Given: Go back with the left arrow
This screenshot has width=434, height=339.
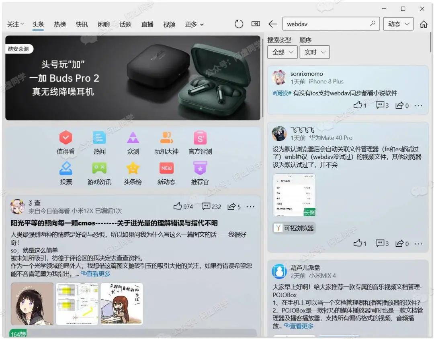Looking at the screenshot, I should (x=272, y=24).
